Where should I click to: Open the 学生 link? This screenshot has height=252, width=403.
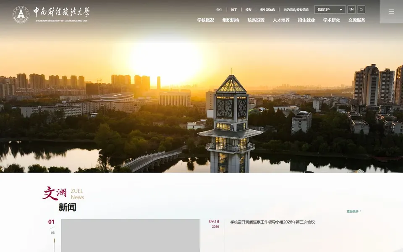[219, 10]
